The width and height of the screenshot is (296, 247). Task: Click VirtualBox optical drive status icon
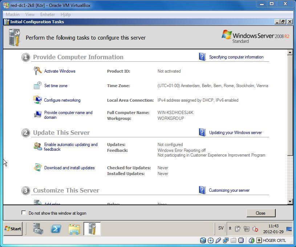tap(211, 240)
